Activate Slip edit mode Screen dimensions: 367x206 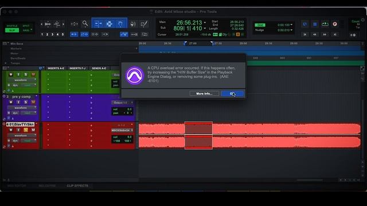[x=12, y=30]
